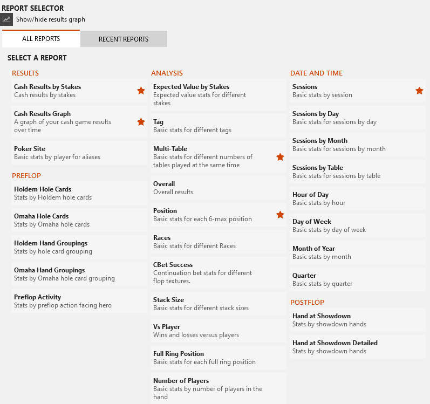Click star next to Cash Results Graph
This screenshot has width=430, height=404.
141,122
